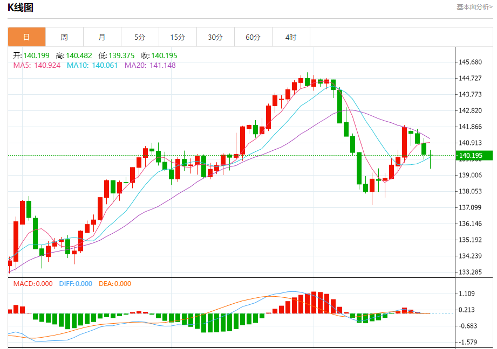
Task: Switch to the 4时 interval tab
Action: pyautogui.click(x=291, y=37)
